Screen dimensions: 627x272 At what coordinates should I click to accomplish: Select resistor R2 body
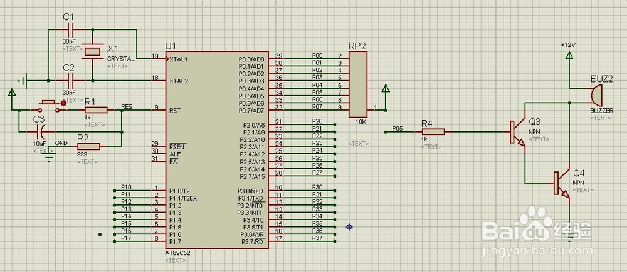[x=88, y=146]
